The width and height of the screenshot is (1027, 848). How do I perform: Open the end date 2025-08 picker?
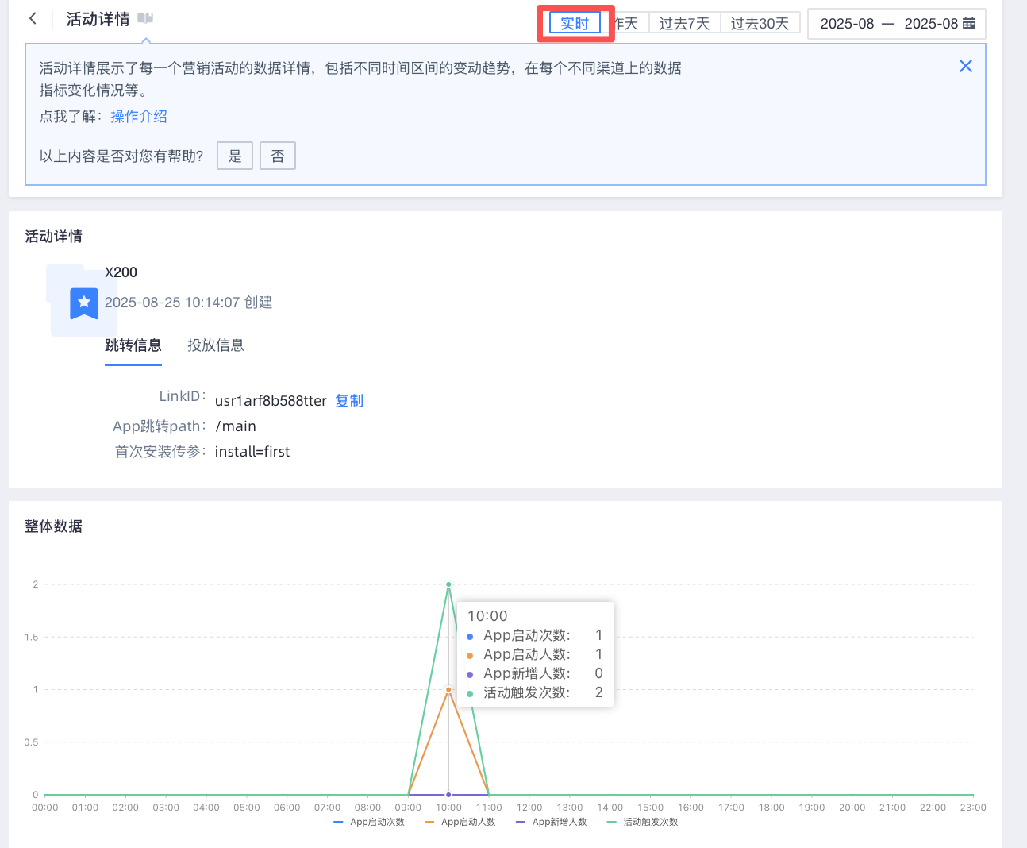pos(930,24)
